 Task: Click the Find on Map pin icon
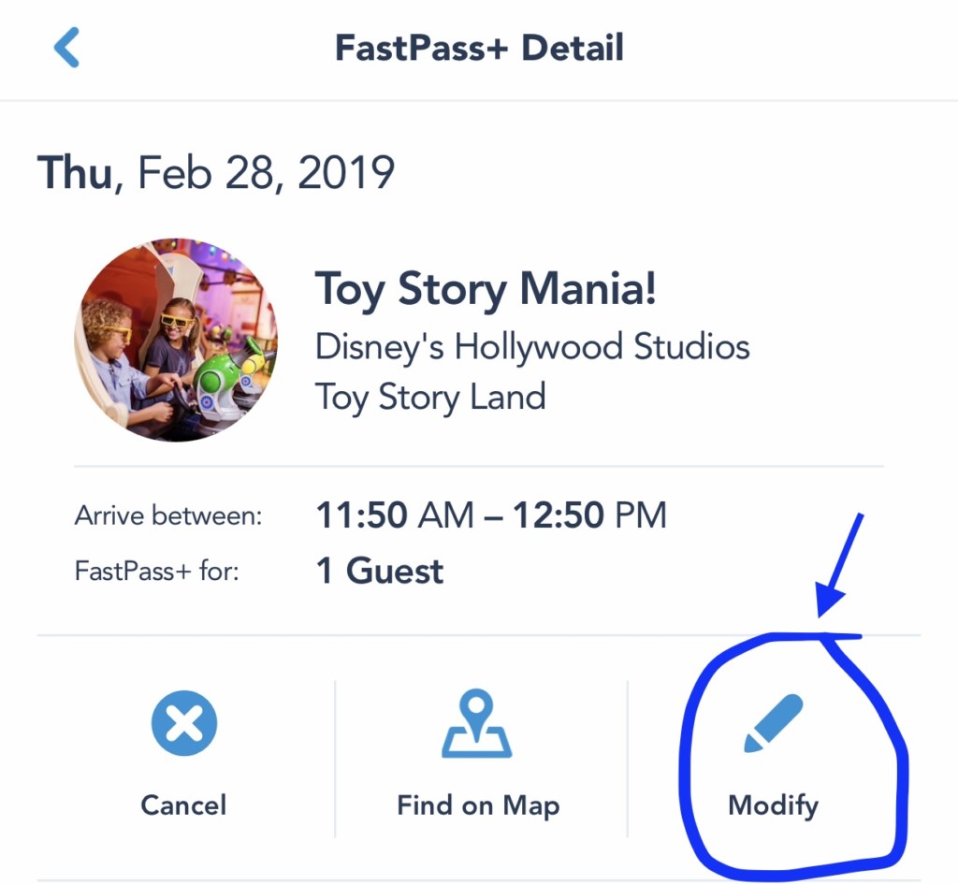pyautogui.click(x=477, y=725)
